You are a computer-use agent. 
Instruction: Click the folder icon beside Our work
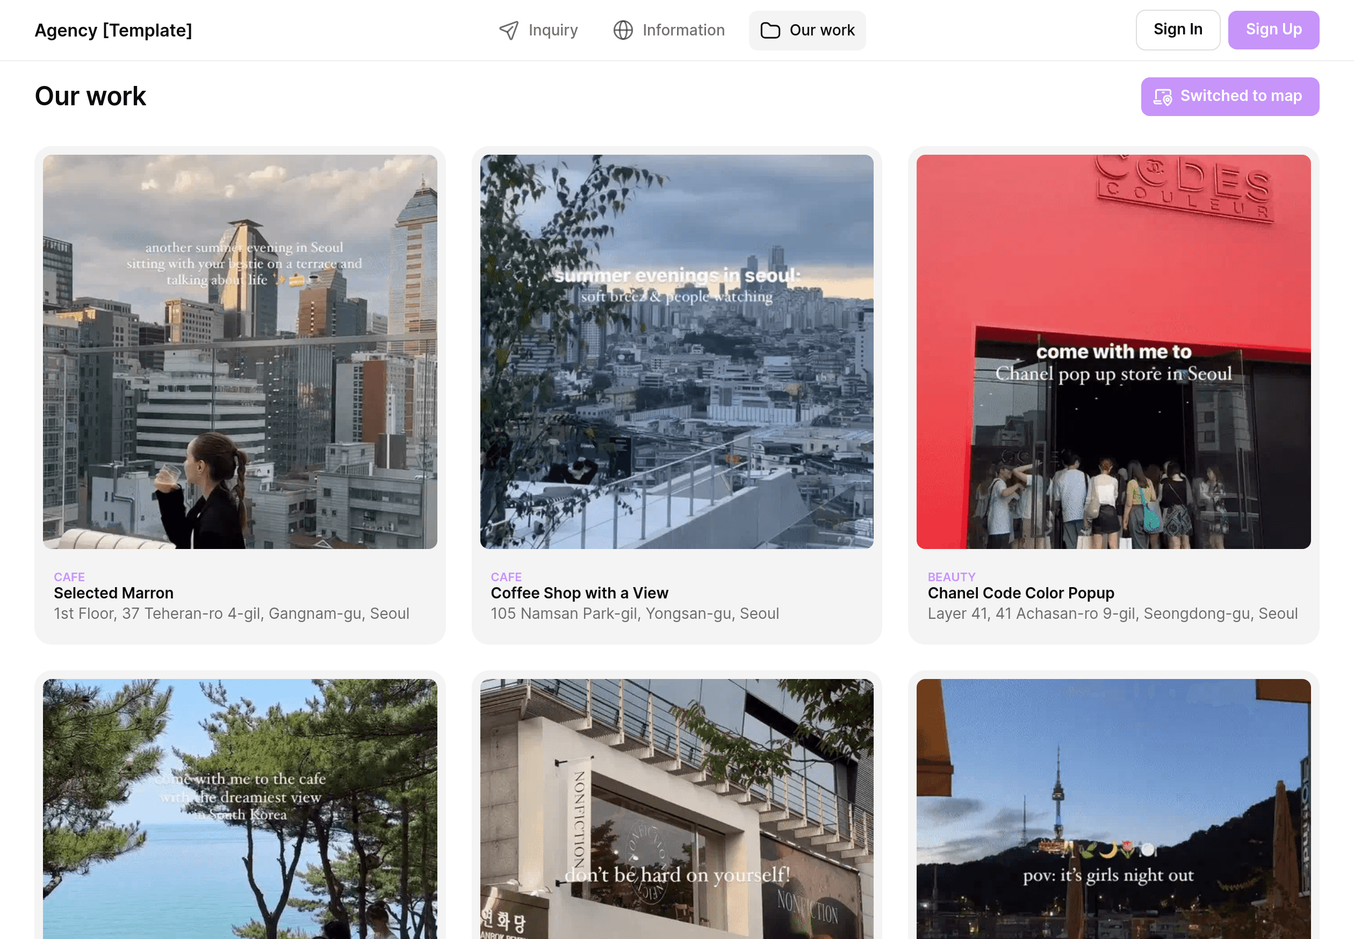coord(769,31)
